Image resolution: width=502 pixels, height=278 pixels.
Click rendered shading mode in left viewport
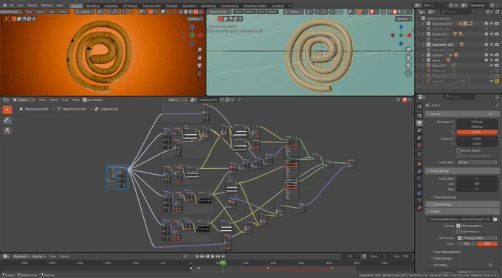[x=196, y=12]
